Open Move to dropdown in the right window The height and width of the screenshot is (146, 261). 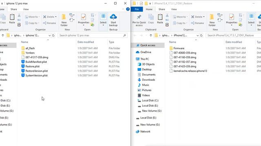coord(180,17)
